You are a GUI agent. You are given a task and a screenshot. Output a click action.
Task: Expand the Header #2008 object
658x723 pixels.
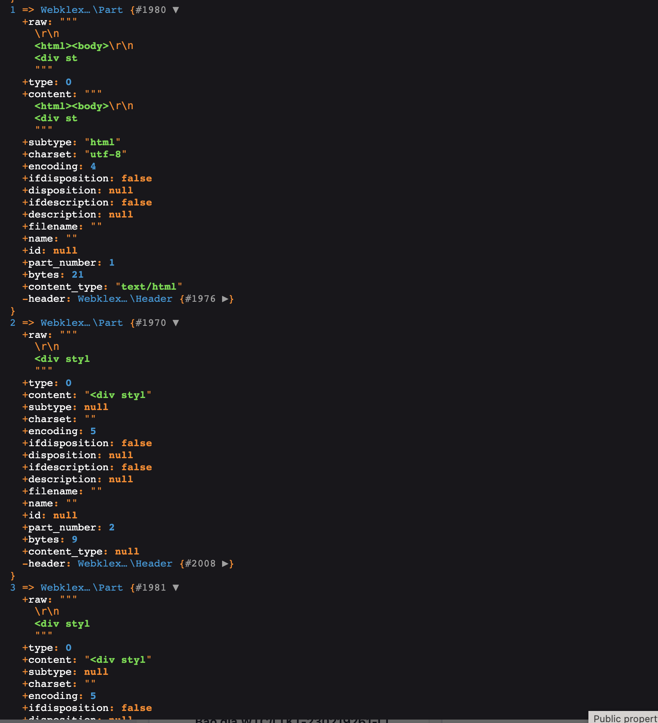[225, 564]
